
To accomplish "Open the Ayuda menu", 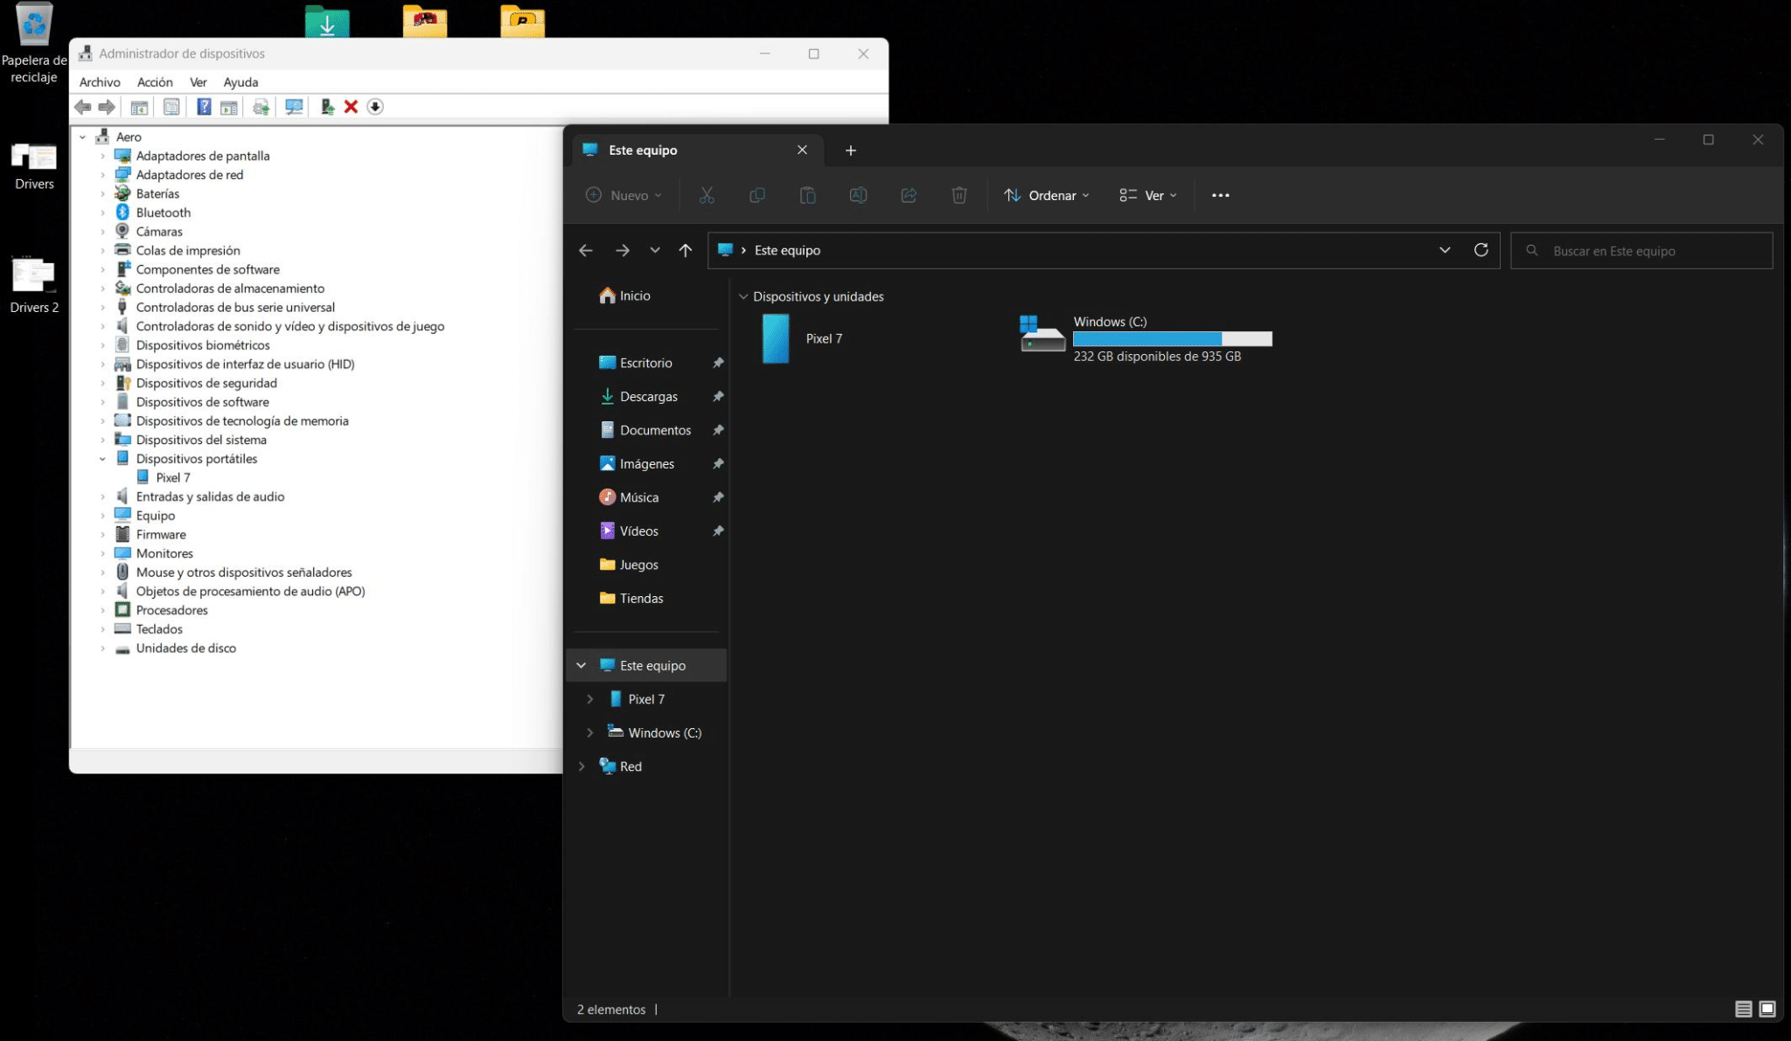I will 240,82.
